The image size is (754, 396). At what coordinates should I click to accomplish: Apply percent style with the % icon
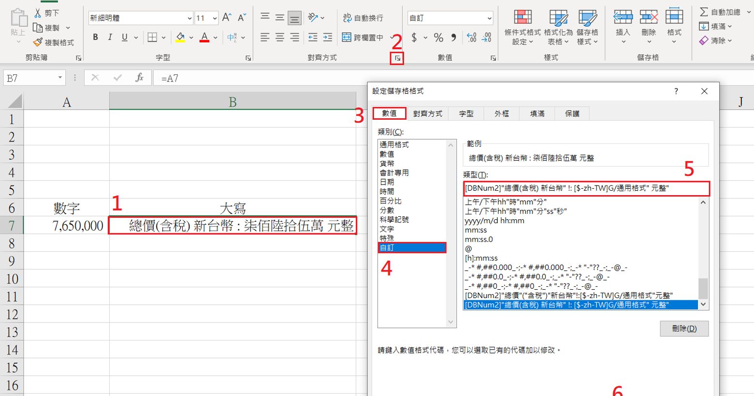438,37
